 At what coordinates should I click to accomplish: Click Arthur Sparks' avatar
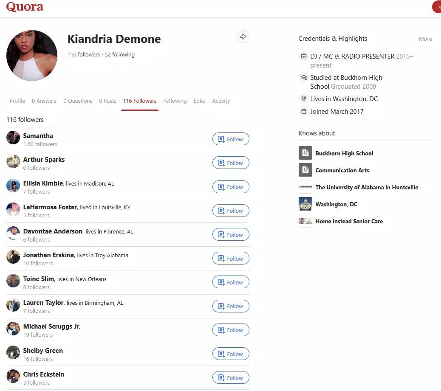[13, 161]
